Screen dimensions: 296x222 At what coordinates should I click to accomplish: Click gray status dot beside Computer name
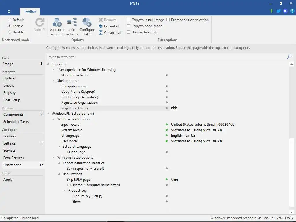[x=166, y=86]
